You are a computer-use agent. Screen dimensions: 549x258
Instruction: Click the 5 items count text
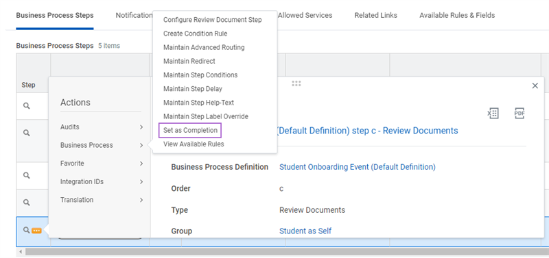(109, 46)
